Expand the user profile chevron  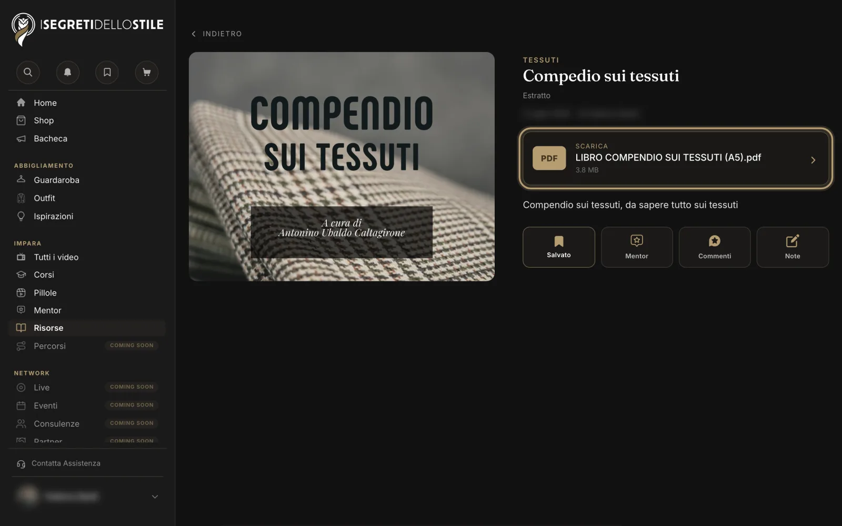point(155,497)
